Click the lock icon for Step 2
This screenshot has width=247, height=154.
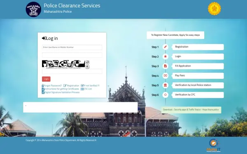click(165, 56)
